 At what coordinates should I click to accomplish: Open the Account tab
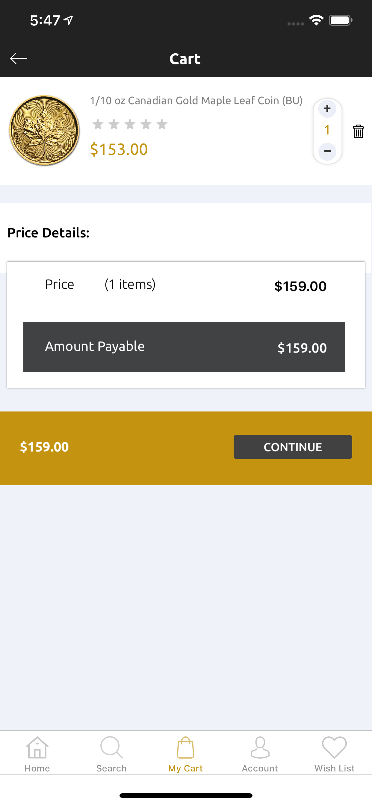pos(260,754)
